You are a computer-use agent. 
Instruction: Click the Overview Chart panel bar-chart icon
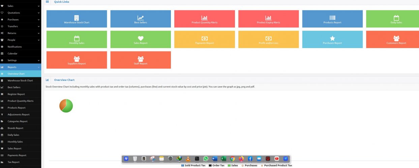coord(47,80)
